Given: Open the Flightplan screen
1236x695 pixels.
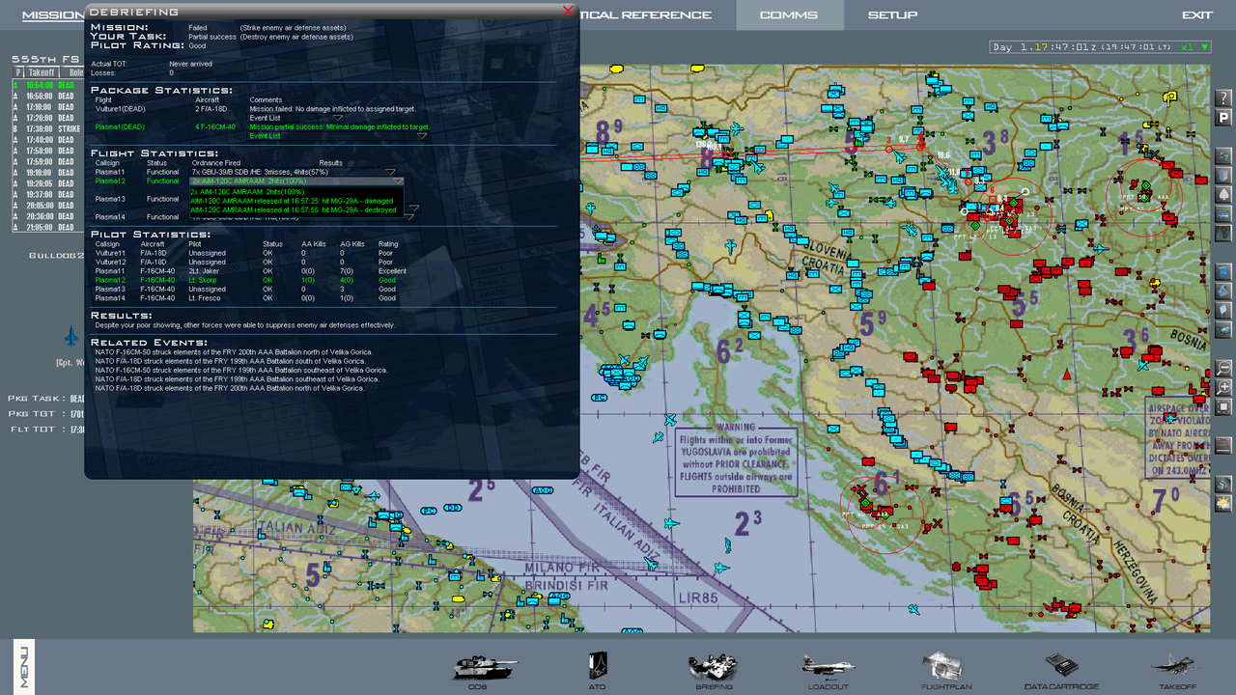Looking at the screenshot, I should (947, 668).
